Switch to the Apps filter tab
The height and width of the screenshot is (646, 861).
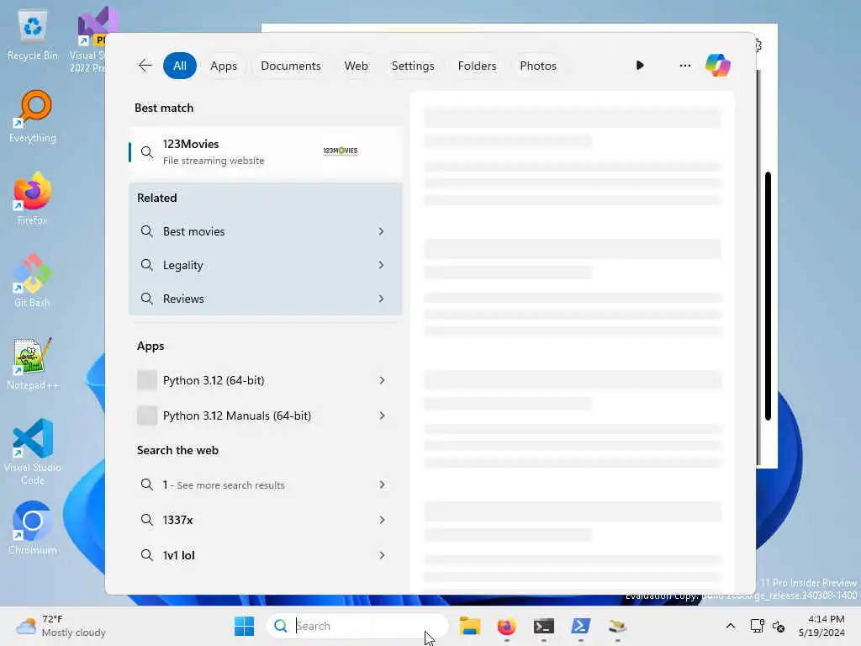pos(224,66)
